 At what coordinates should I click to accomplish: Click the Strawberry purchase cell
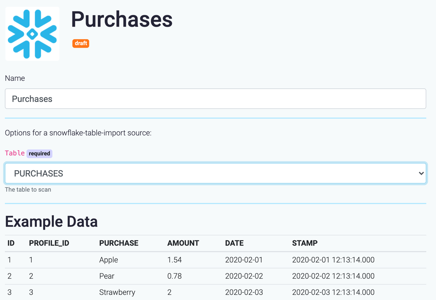(x=117, y=292)
